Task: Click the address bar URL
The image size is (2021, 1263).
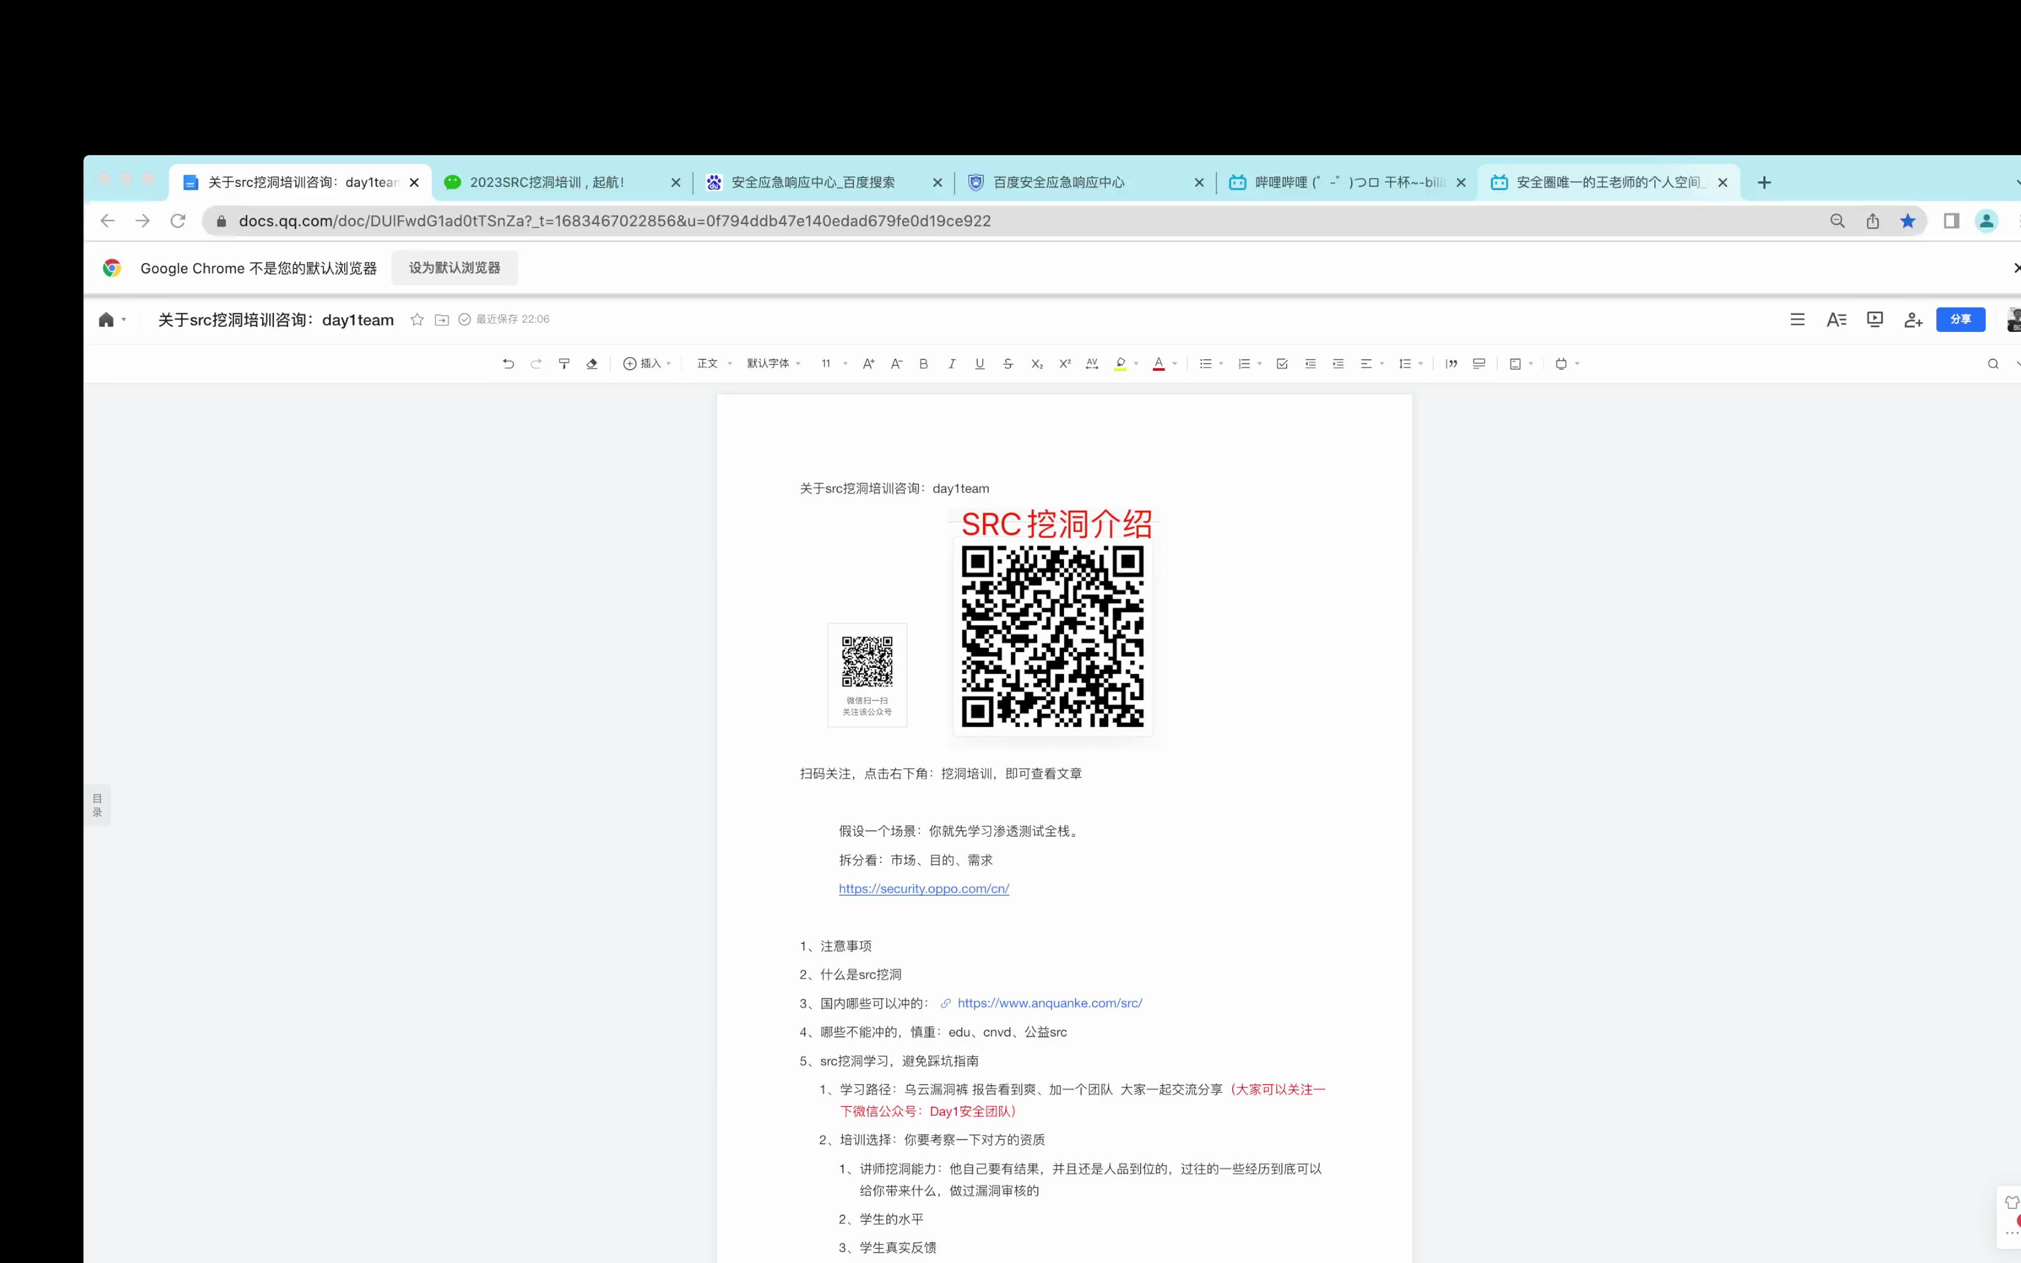Action: (615, 220)
